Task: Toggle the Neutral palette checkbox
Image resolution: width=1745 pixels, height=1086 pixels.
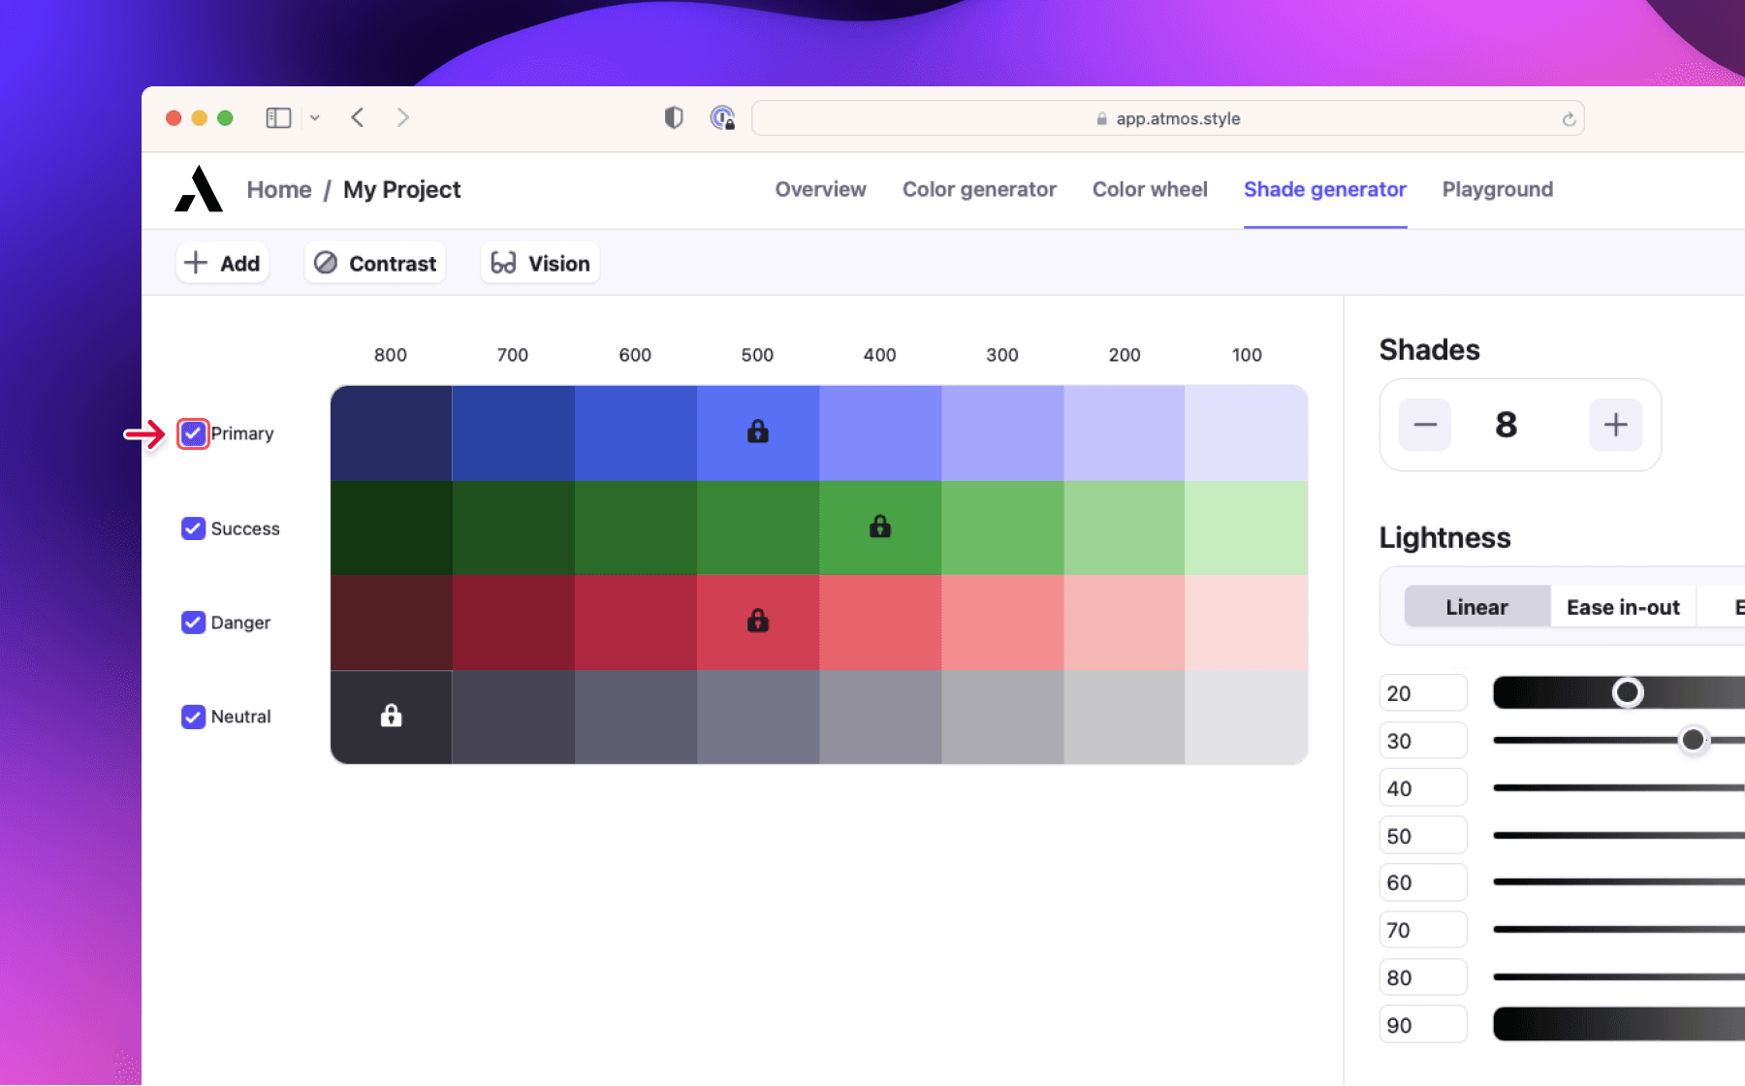Action: coord(192,717)
